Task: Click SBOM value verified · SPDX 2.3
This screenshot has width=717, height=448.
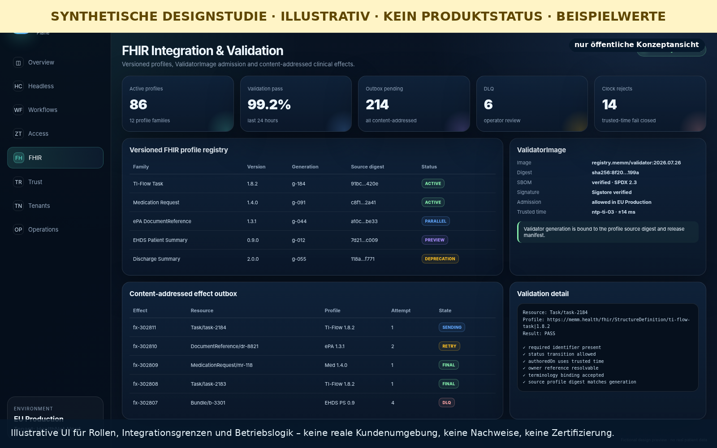Action: pos(614,183)
